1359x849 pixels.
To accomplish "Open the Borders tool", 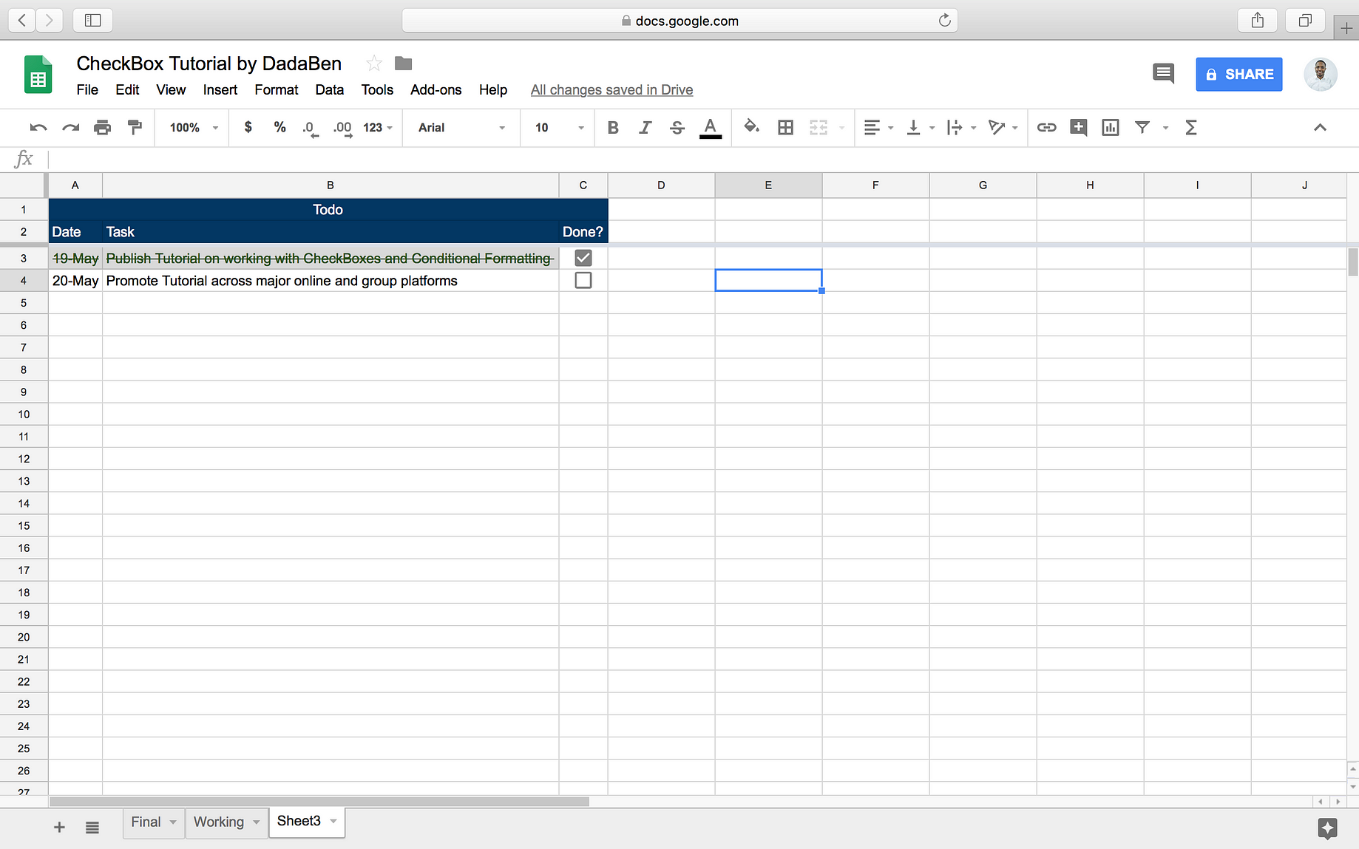I will (785, 127).
